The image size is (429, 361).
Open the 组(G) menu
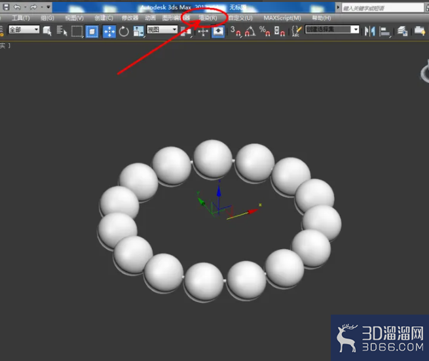[47, 18]
